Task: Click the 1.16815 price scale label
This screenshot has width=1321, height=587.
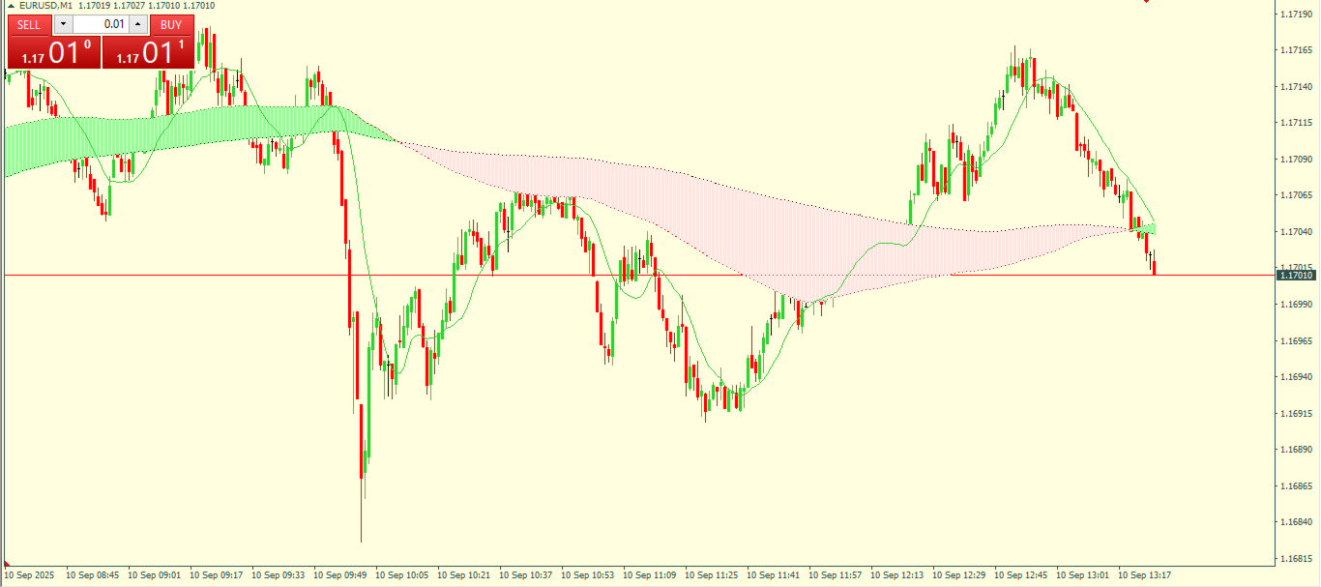Action: coord(1295,559)
